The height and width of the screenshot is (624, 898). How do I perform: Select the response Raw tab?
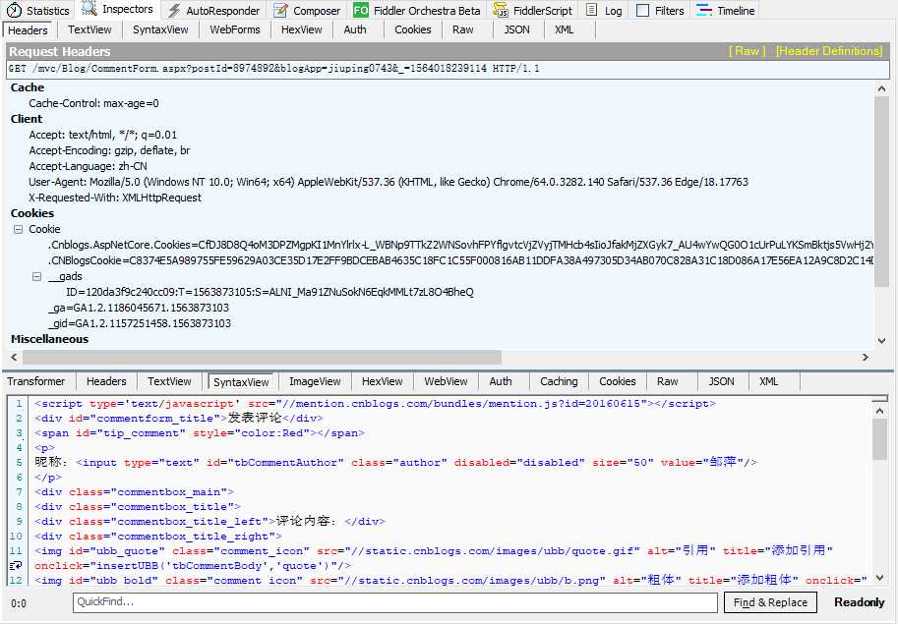[x=667, y=381]
